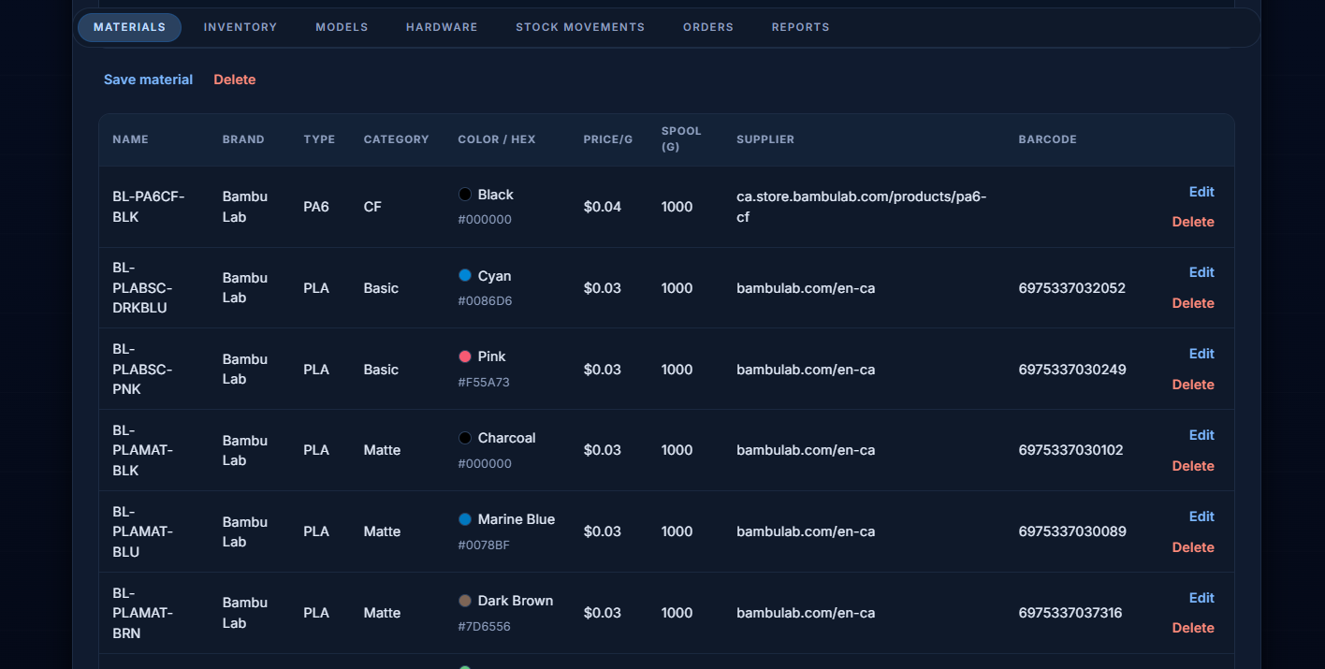1325x669 pixels.
Task: Click the name BL-PLAMAT-BLK
Action: tap(142, 450)
